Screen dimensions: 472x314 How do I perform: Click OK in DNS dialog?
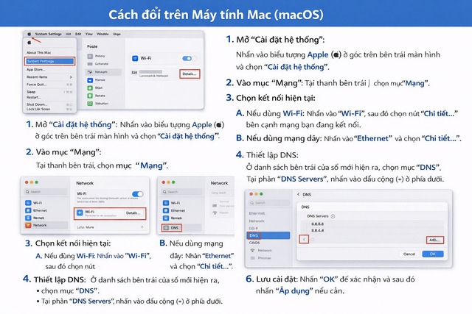click(433, 254)
